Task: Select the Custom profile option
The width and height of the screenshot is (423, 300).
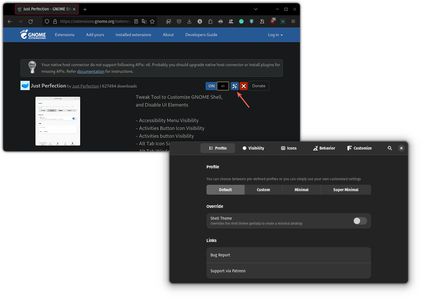Action: [264, 190]
